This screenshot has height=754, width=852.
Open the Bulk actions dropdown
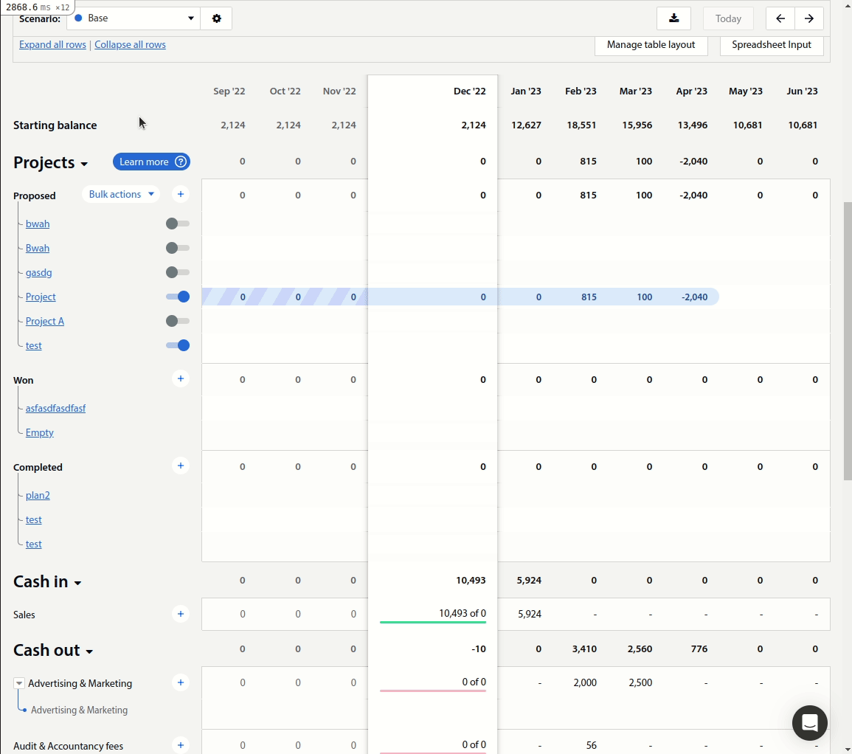(121, 195)
